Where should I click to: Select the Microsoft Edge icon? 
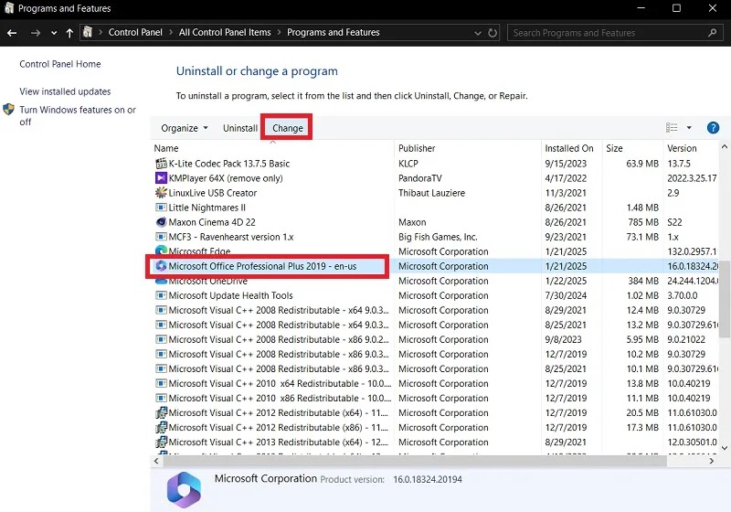[x=161, y=251]
